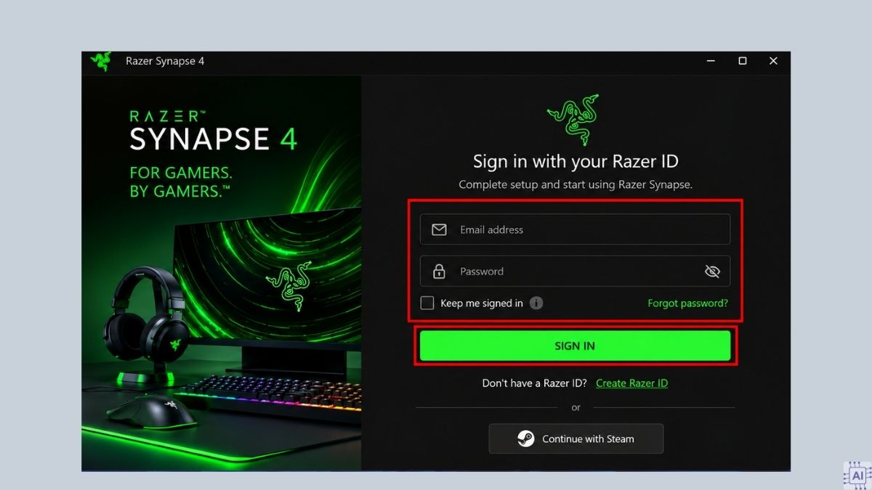Maximize the Razer Synapse 4 window
Image resolution: width=872 pixels, height=490 pixels.
coord(742,61)
